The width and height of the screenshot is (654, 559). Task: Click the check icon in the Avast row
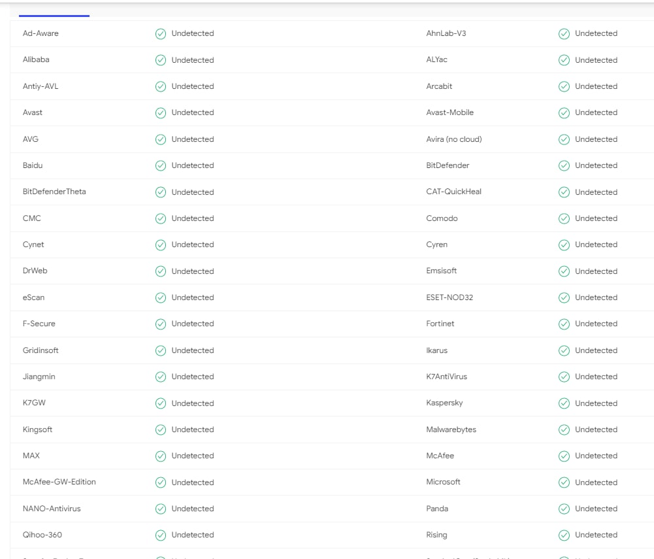click(161, 112)
